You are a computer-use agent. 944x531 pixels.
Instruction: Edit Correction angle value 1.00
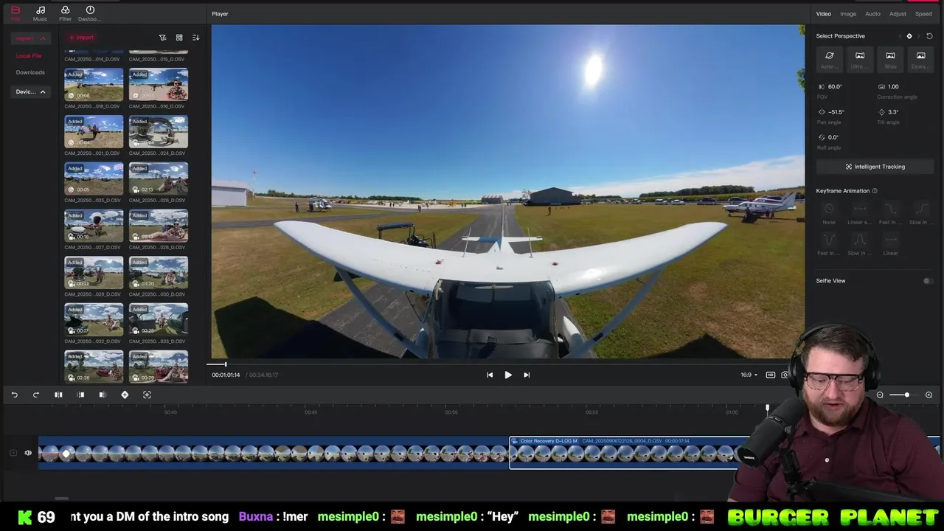pos(893,87)
